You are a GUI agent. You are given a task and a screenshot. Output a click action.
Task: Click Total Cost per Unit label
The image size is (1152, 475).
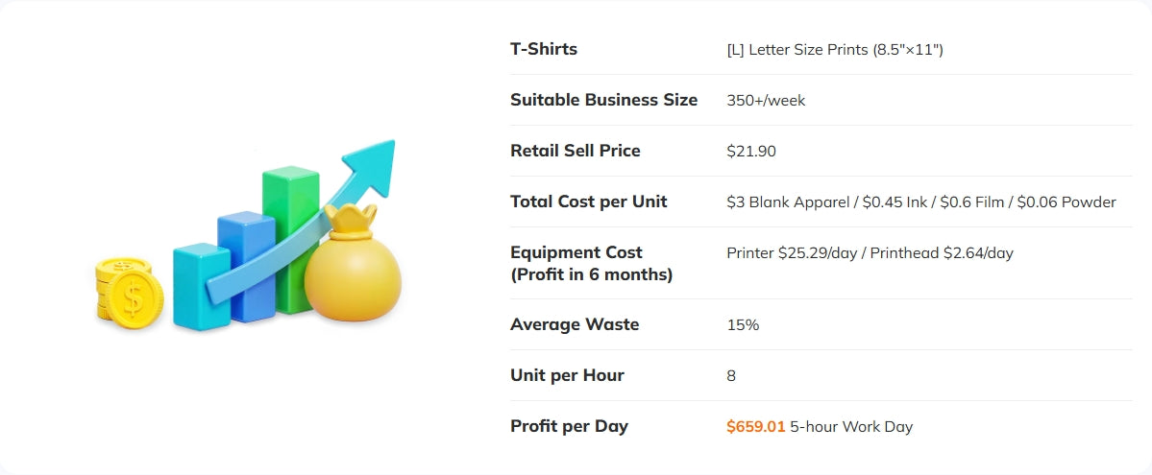tap(588, 202)
